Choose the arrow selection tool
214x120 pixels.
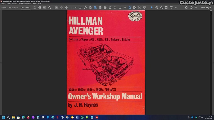pyautogui.click(x=152, y=7)
